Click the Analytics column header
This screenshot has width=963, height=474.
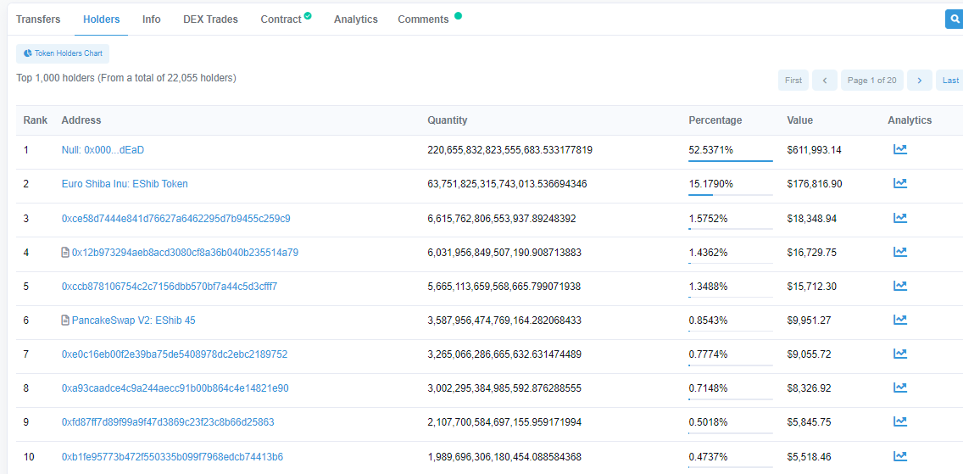point(910,120)
